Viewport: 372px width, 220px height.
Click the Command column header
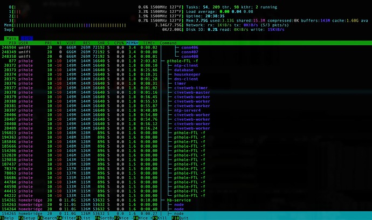(168, 43)
